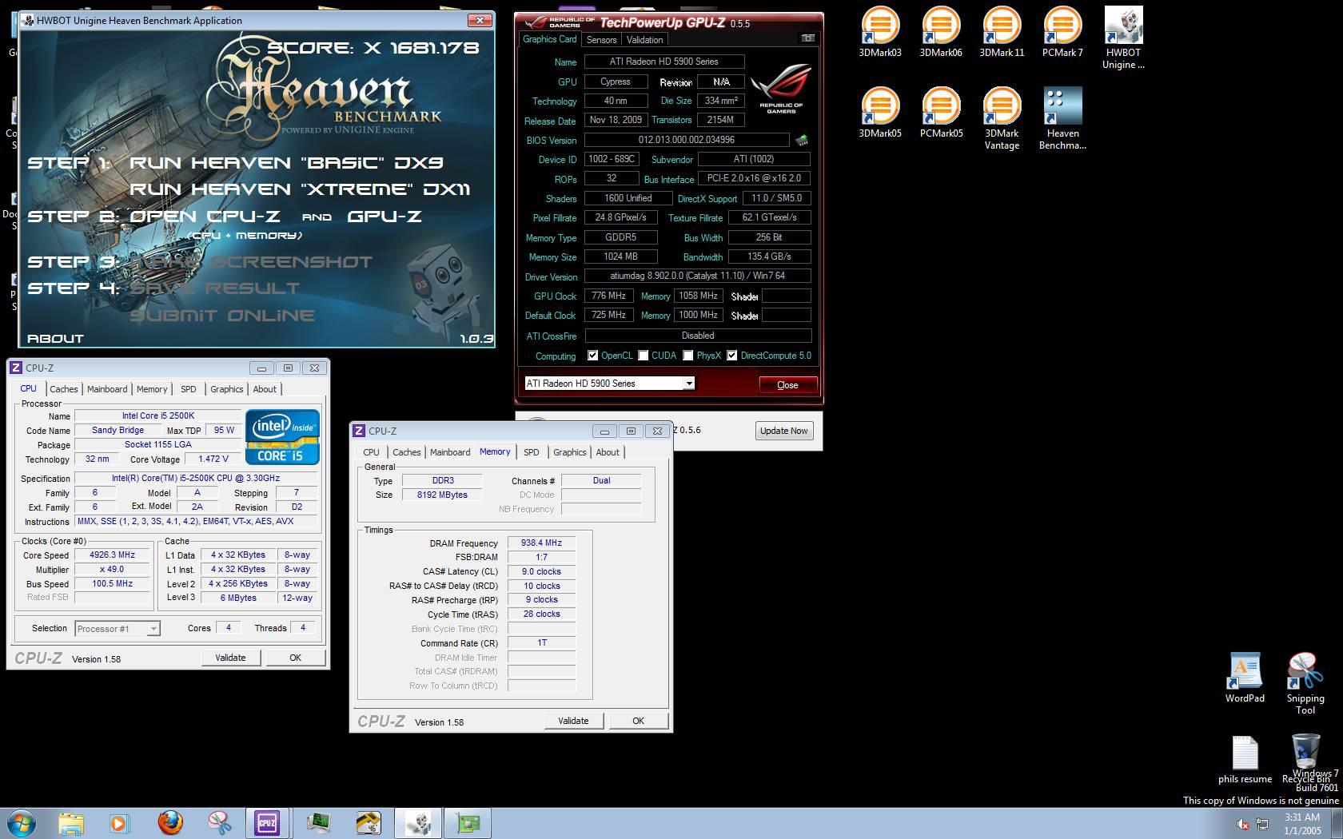This screenshot has width=1343, height=839.
Task: Click the taskbar clock showing 3:31 AM
Action: coord(1302,824)
